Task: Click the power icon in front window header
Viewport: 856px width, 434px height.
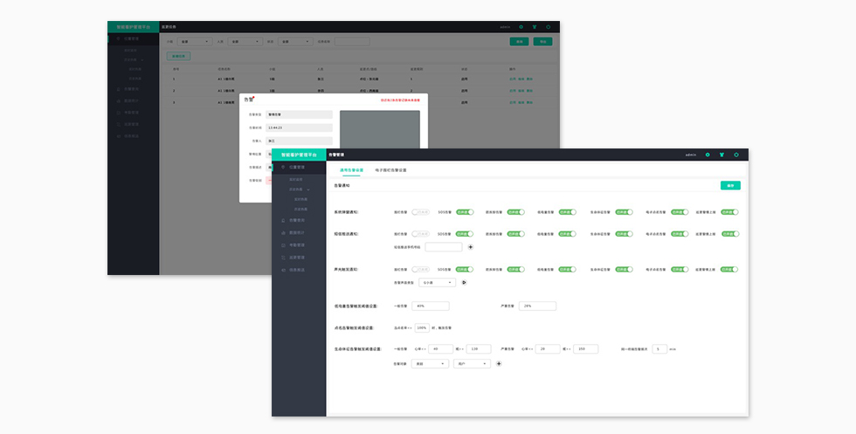Action: [x=736, y=155]
